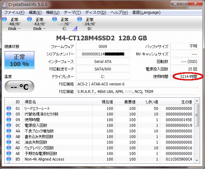Click the CrystalDiskInfo title bar icon
This screenshot has height=169, width=205.
(x=4, y=5)
